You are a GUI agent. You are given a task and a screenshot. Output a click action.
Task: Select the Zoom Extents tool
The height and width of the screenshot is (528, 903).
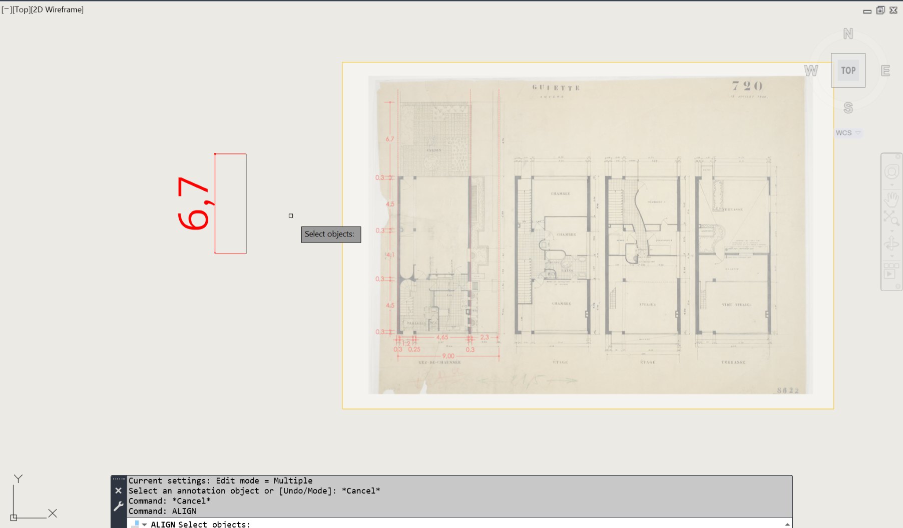pyautogui.click(x=891, y=218)
